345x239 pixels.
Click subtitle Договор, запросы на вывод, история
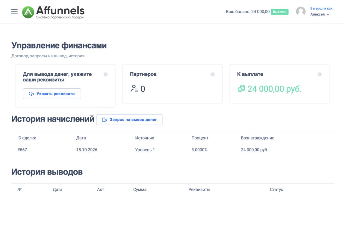pos(48,56)
